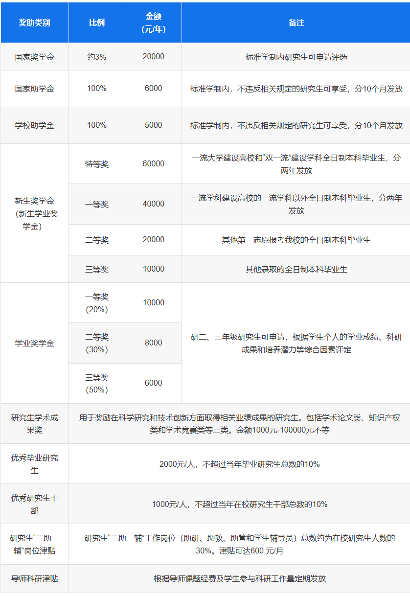This screenshot has width=410, height=597.
Task: Click the 优秀毕业研究生 row label
Action: tap(34, 464)
